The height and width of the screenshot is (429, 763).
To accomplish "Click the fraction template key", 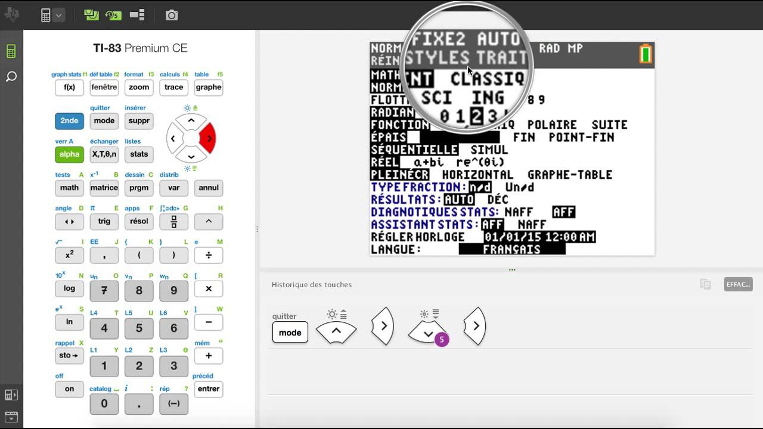I will [x=174, y=222].
